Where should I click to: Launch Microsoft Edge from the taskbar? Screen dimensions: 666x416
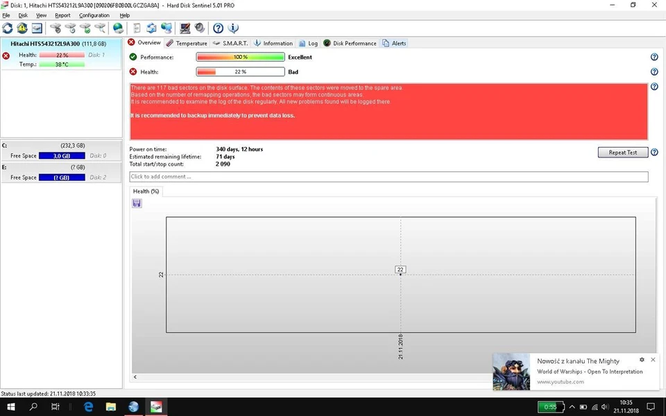[88, 407]
